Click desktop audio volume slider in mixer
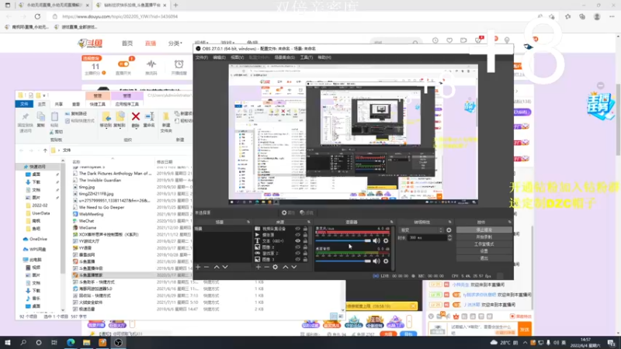621x349 pixels. [x=343, y=261]
